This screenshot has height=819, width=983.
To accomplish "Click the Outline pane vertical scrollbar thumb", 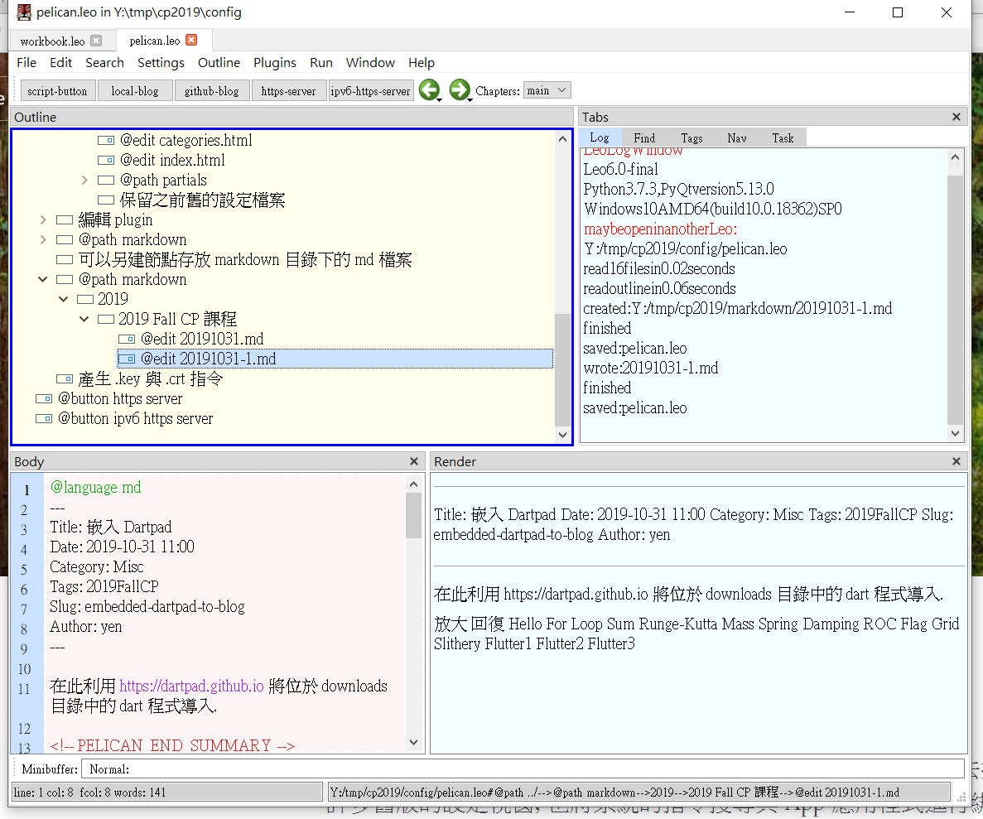I will pos(563,369).
